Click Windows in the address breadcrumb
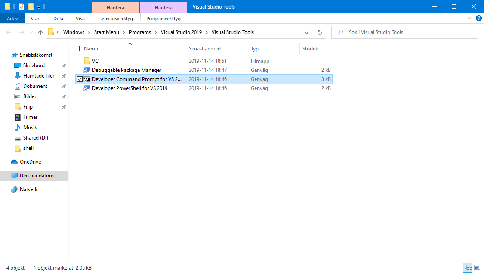 click(x=74, y=32)
